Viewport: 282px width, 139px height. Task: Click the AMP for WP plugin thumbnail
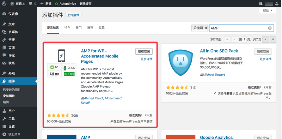61,63
